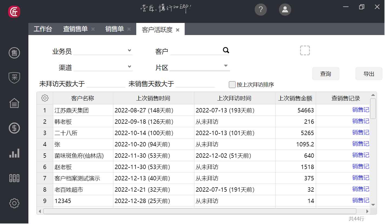The image size is (385, 224).
Task: Click the customer search magnifier icon
Action: click(226, 50)
